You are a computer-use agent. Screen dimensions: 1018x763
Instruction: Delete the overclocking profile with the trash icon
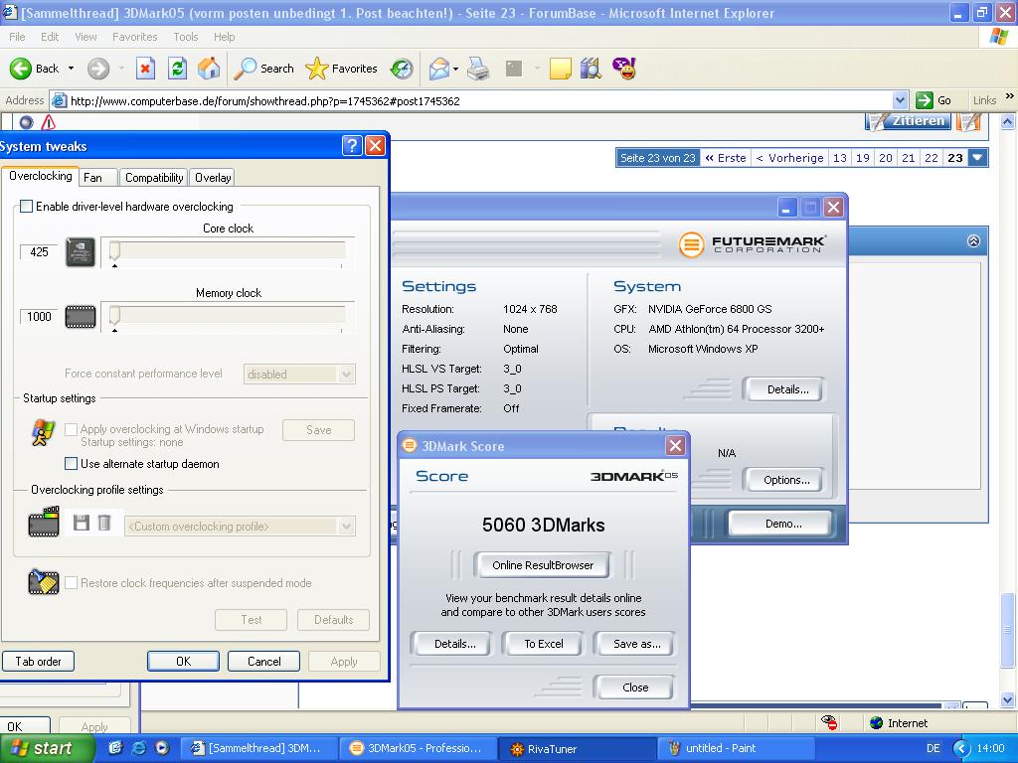tap(103, 523)
